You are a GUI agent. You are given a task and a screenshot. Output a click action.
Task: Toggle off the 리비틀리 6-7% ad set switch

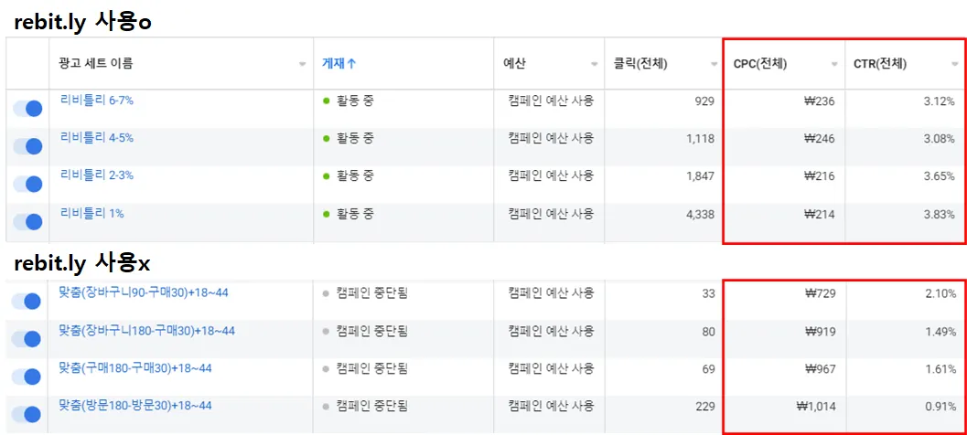[27, 109]
